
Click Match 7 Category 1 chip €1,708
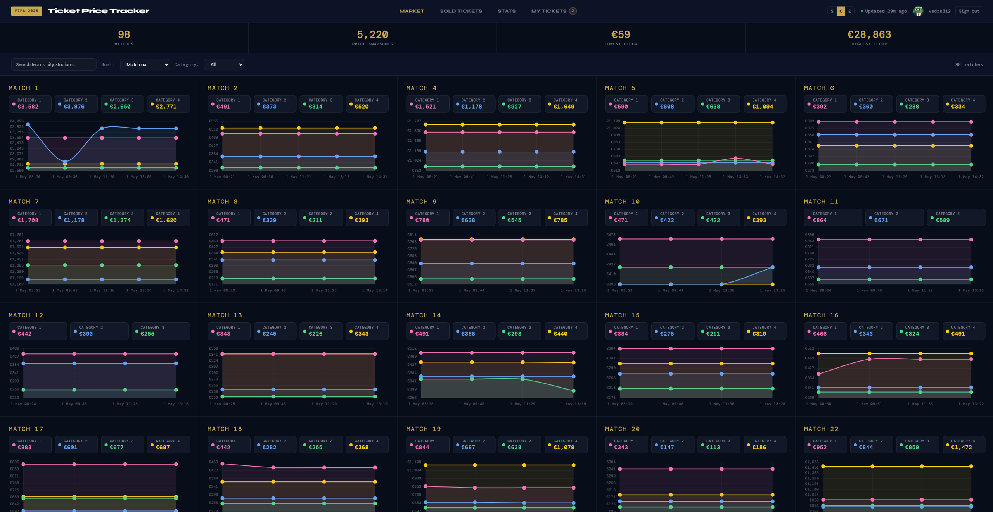click(30, 217)
